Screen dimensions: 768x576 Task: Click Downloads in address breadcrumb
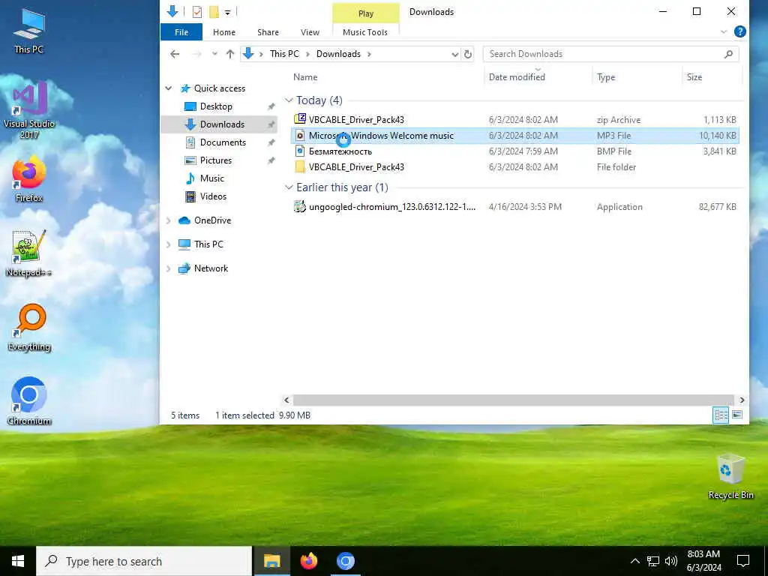338,54
